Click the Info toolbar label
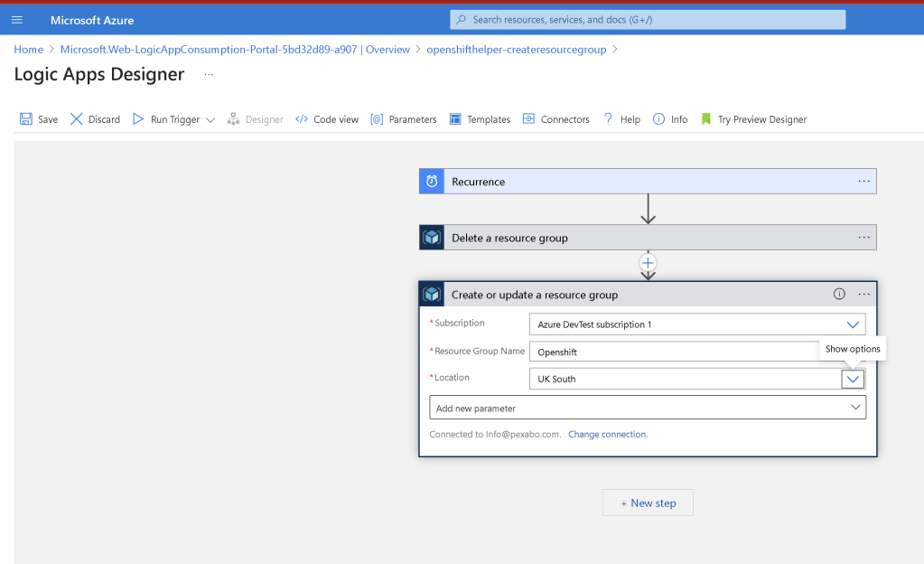 679,119
